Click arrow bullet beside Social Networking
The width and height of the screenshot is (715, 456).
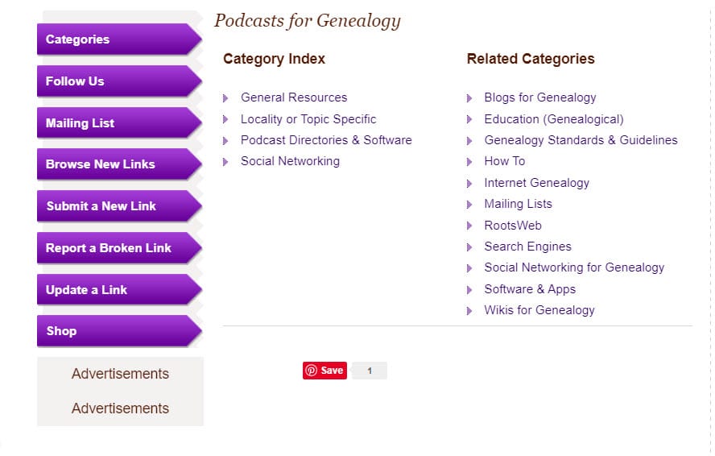click(x=225, y=162)
